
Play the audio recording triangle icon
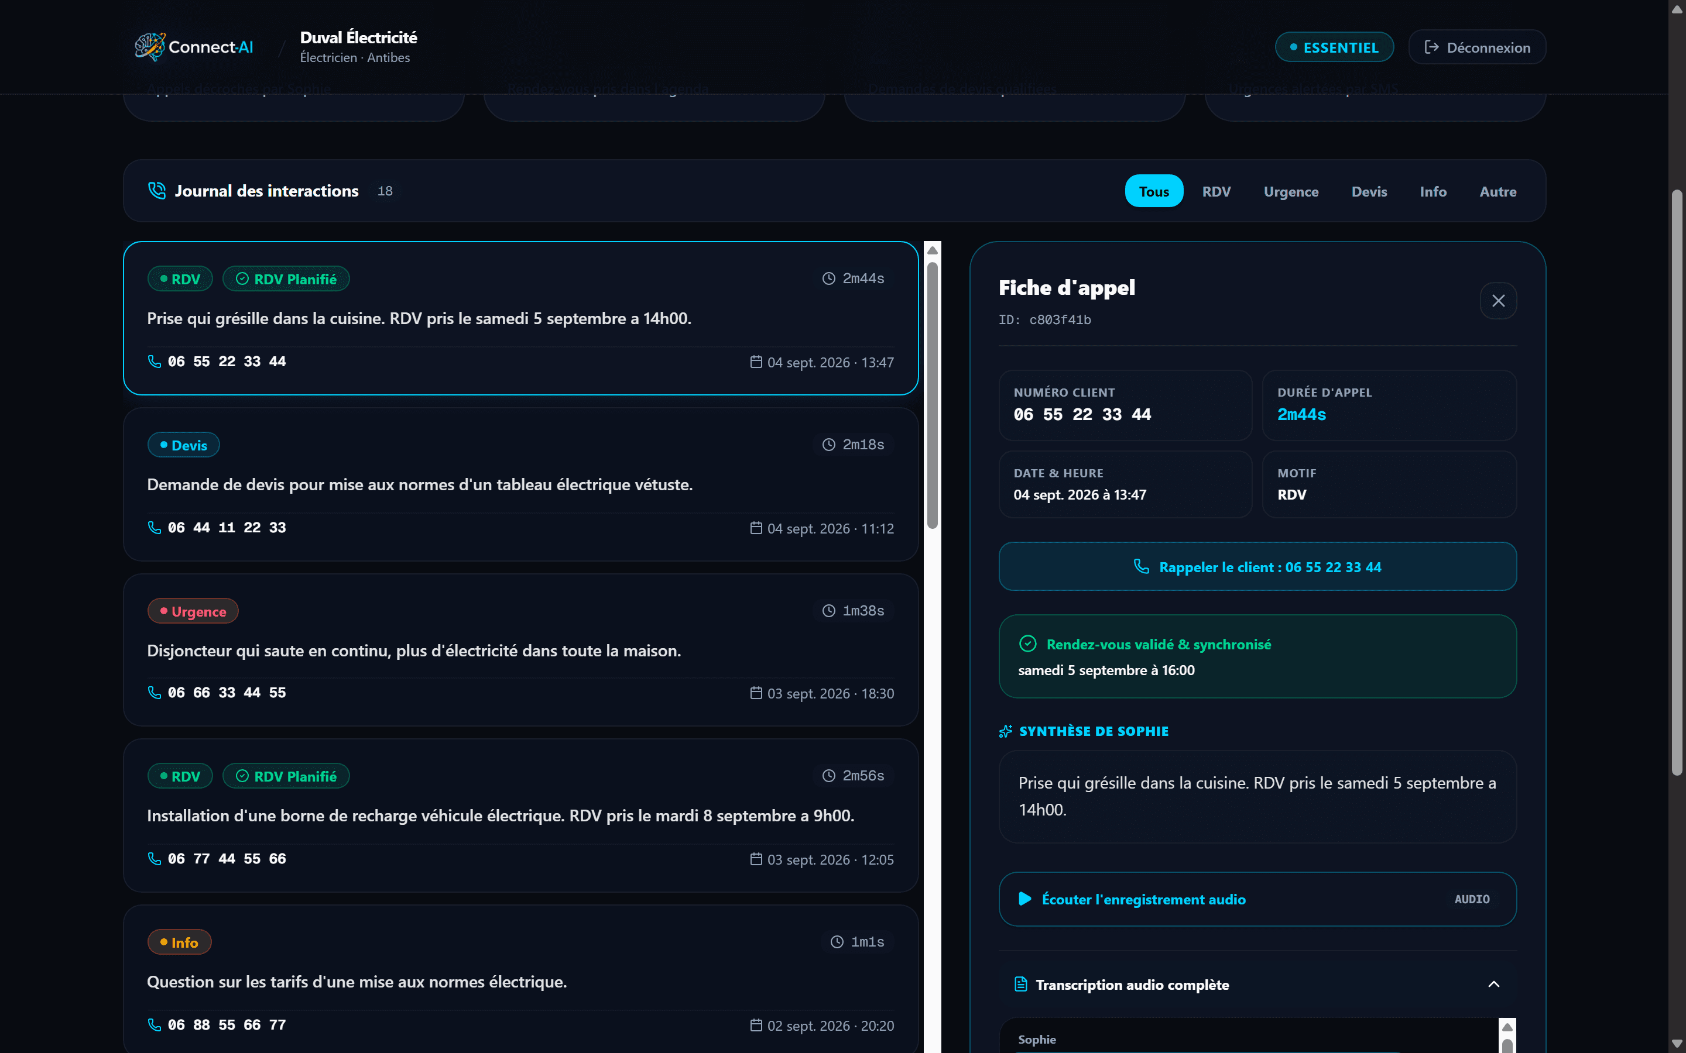click(x=1025, y=899)
